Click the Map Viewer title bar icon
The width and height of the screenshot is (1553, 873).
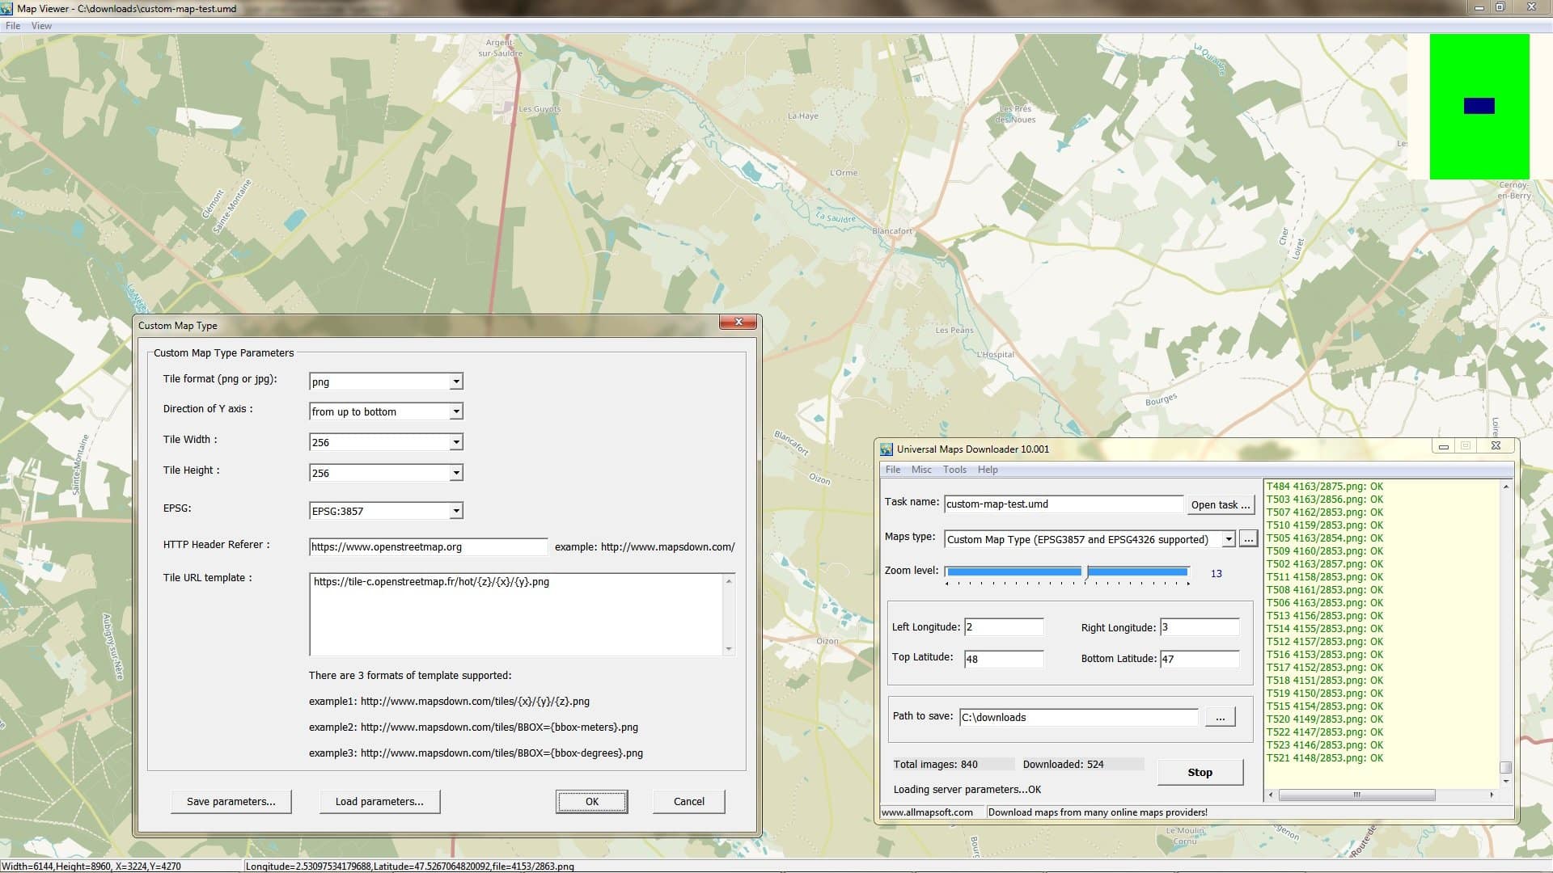tap(7, 7)
